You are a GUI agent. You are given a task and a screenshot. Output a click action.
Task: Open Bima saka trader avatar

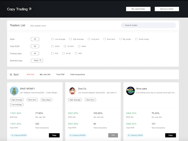coord(130,91)
